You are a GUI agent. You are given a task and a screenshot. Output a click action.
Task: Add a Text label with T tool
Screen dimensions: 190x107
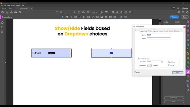pyautogui.click(x=71, y=17)
